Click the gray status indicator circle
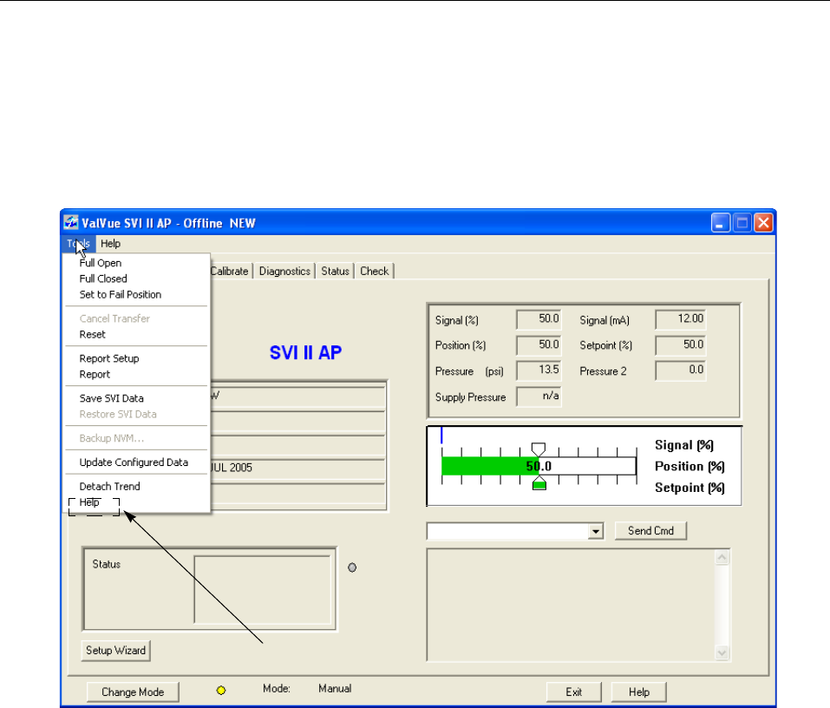Viewport: 830px width, 708px height. pos(352,567)
